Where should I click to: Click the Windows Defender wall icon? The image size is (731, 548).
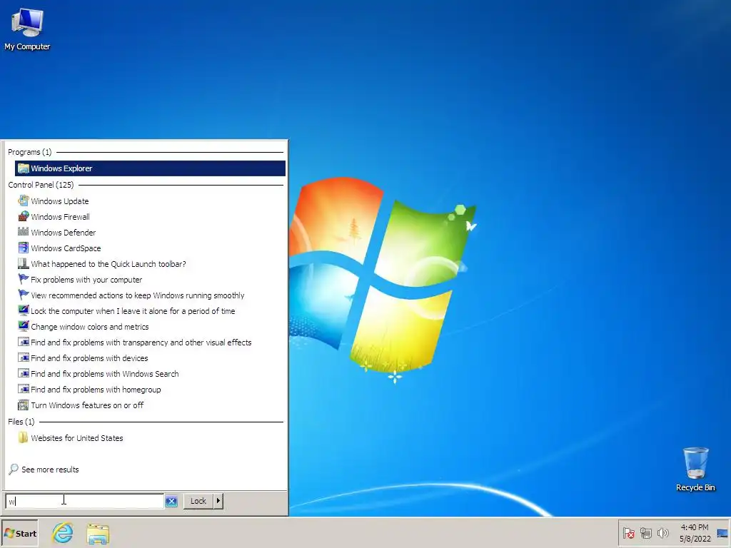(24, 232)
